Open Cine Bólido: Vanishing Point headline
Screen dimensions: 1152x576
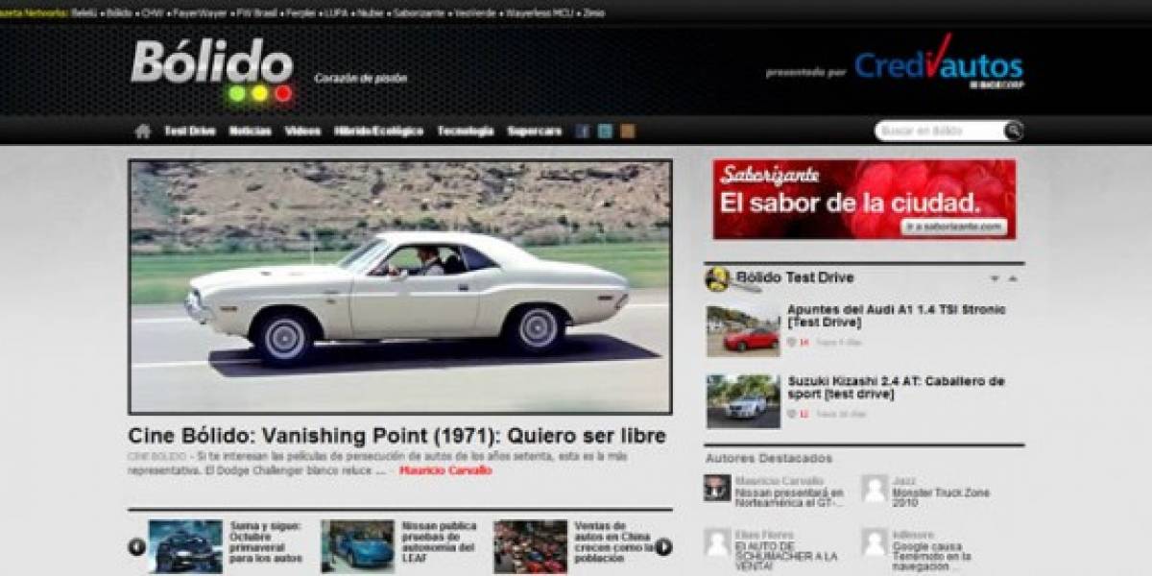tap(396, 436)
